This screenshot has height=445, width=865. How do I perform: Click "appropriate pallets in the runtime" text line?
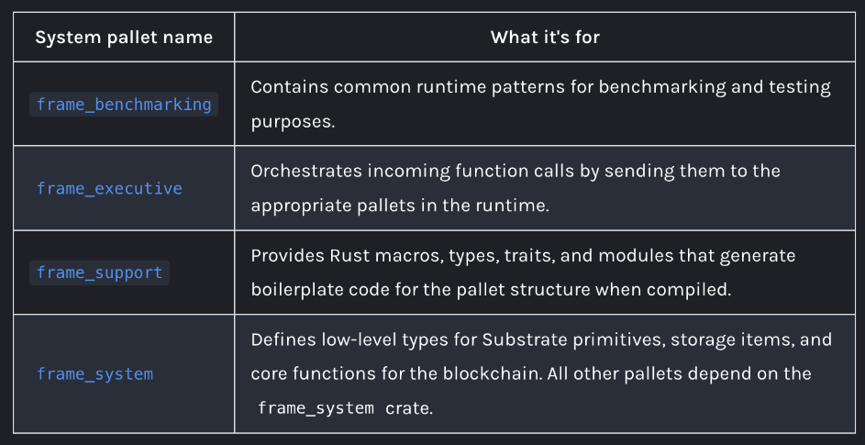click(x=400, y=206)
